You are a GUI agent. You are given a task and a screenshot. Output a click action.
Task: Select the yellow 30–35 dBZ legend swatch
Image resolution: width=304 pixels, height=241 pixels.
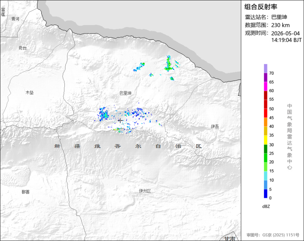tap(265, 140)
